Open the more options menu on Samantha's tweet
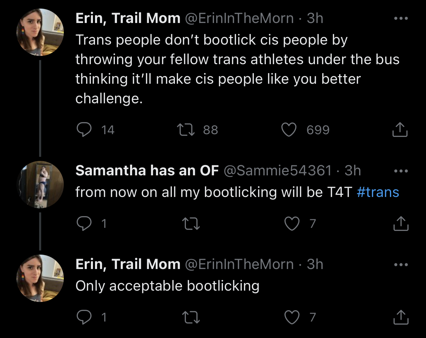Viewport: 426px width, 338px height. click(x=401, y=171)
